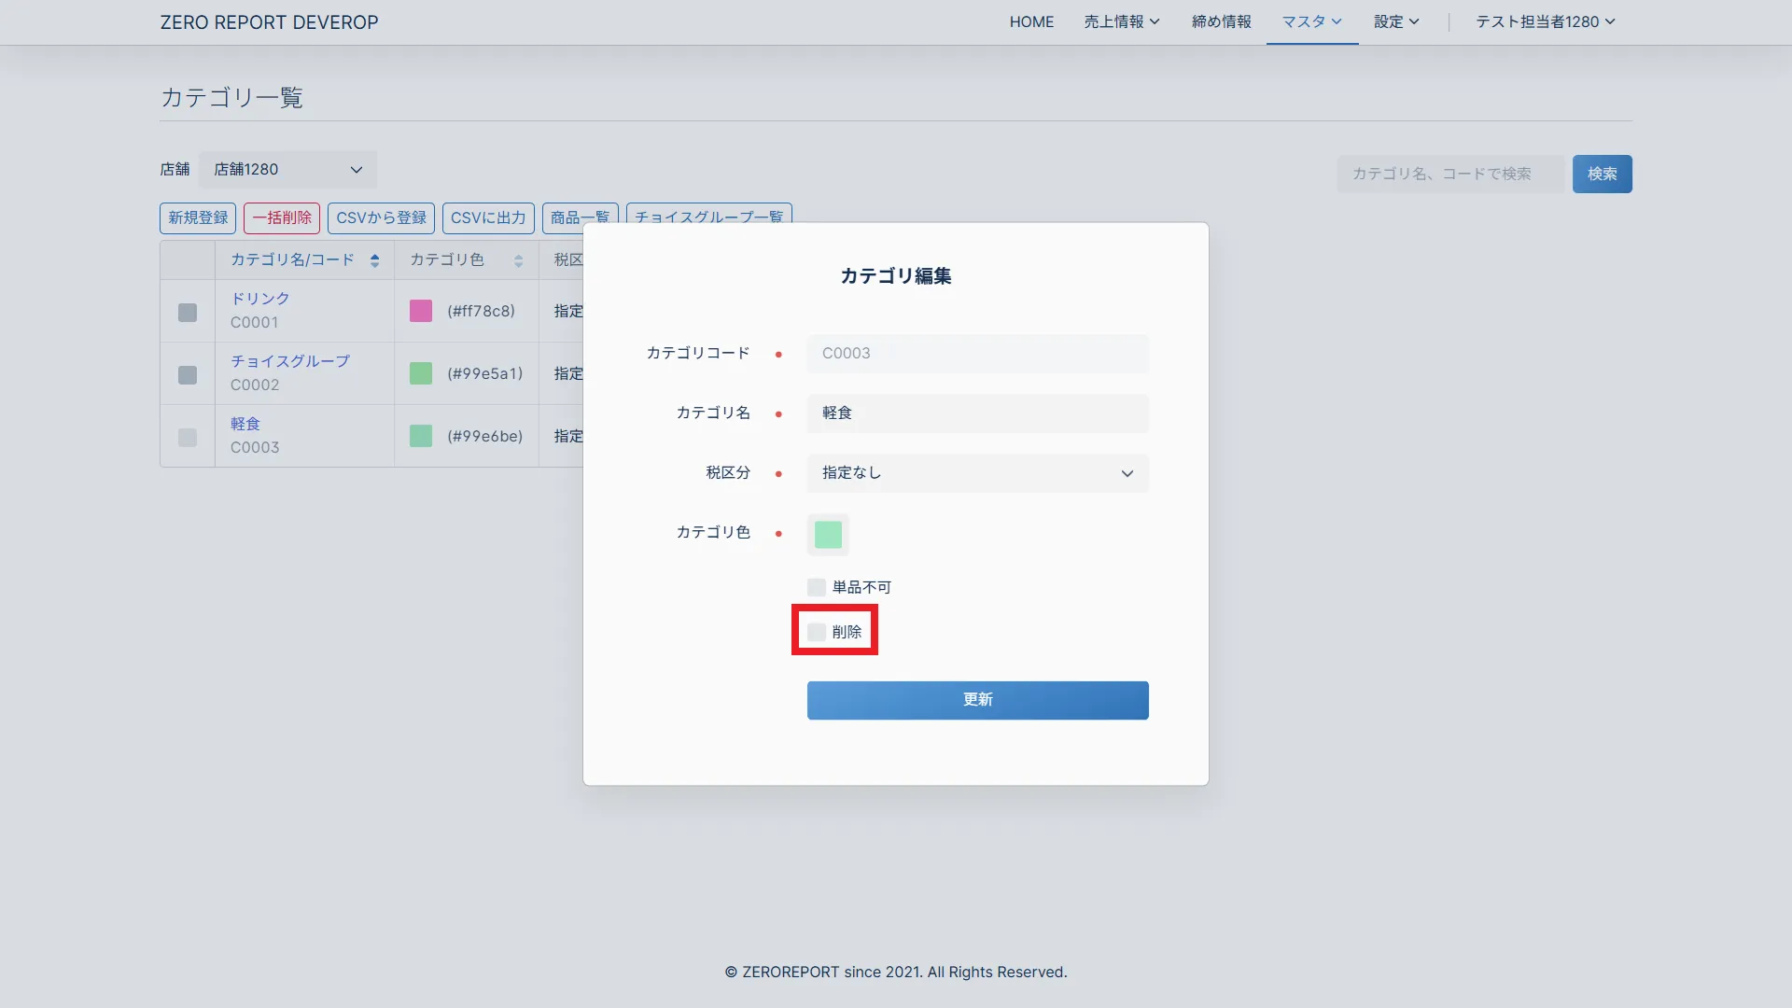Sort by category name/code column arrows

pos(374,260)
